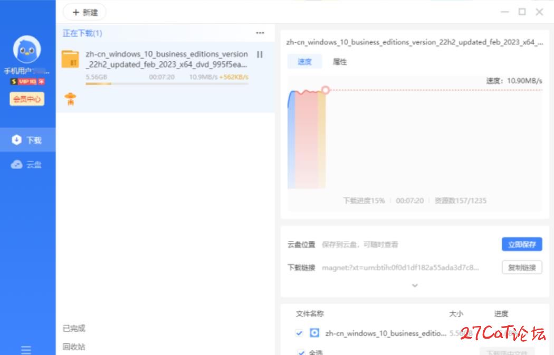Viewport: 554px width, 355px height.
Task: Click the 下载进度15% status text
Action: click(x=364, y=201)
